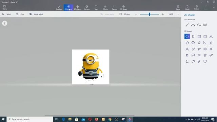Zoom out with the minus button

pos(136,14)
